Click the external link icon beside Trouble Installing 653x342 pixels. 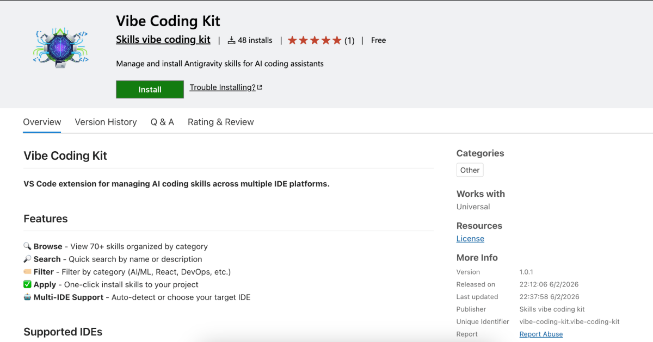coord(260,88)
